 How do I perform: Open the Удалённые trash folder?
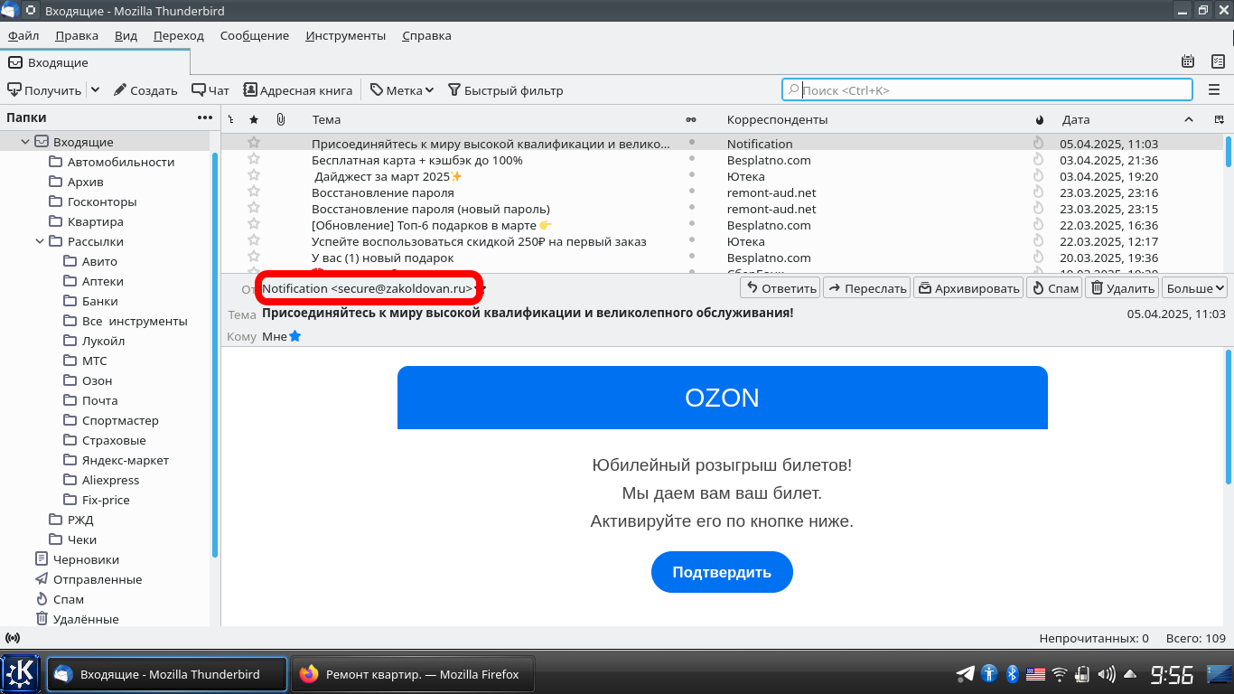(86, 619)
